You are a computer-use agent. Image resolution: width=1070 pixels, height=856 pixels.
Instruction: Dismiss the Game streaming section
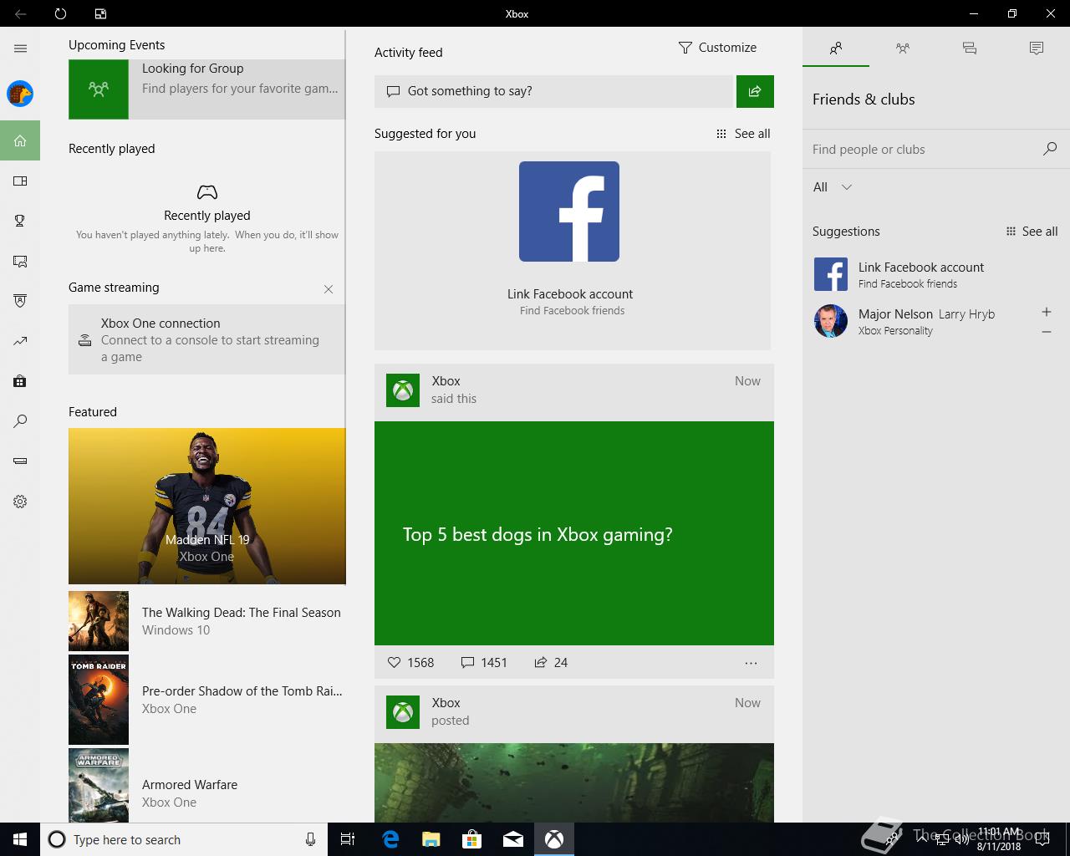(x=329, y=289)
